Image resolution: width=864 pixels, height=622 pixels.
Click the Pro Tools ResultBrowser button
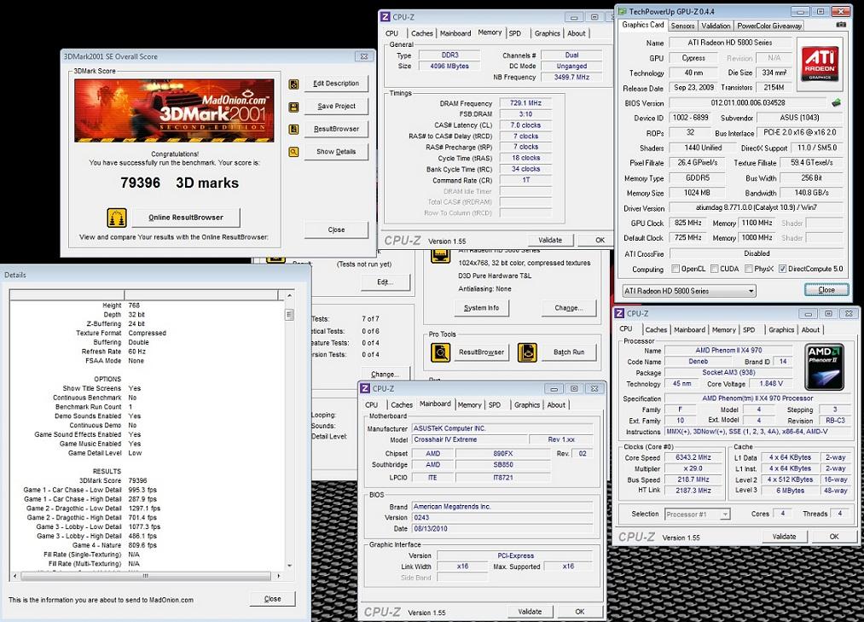point(482,352)
